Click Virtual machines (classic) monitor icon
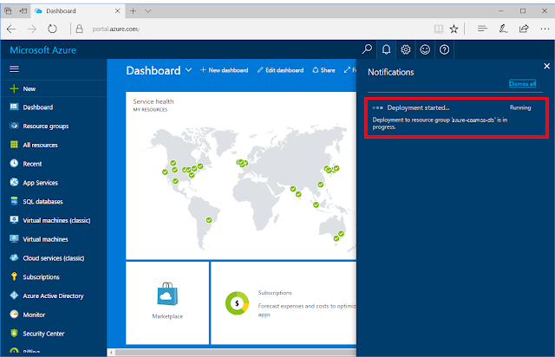The width and height of the screenshot is (555, 357). (14, 220)
